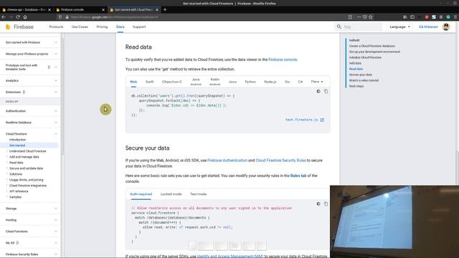
Task: Go to the Pricing page
Action: click(x=102, y=27)
